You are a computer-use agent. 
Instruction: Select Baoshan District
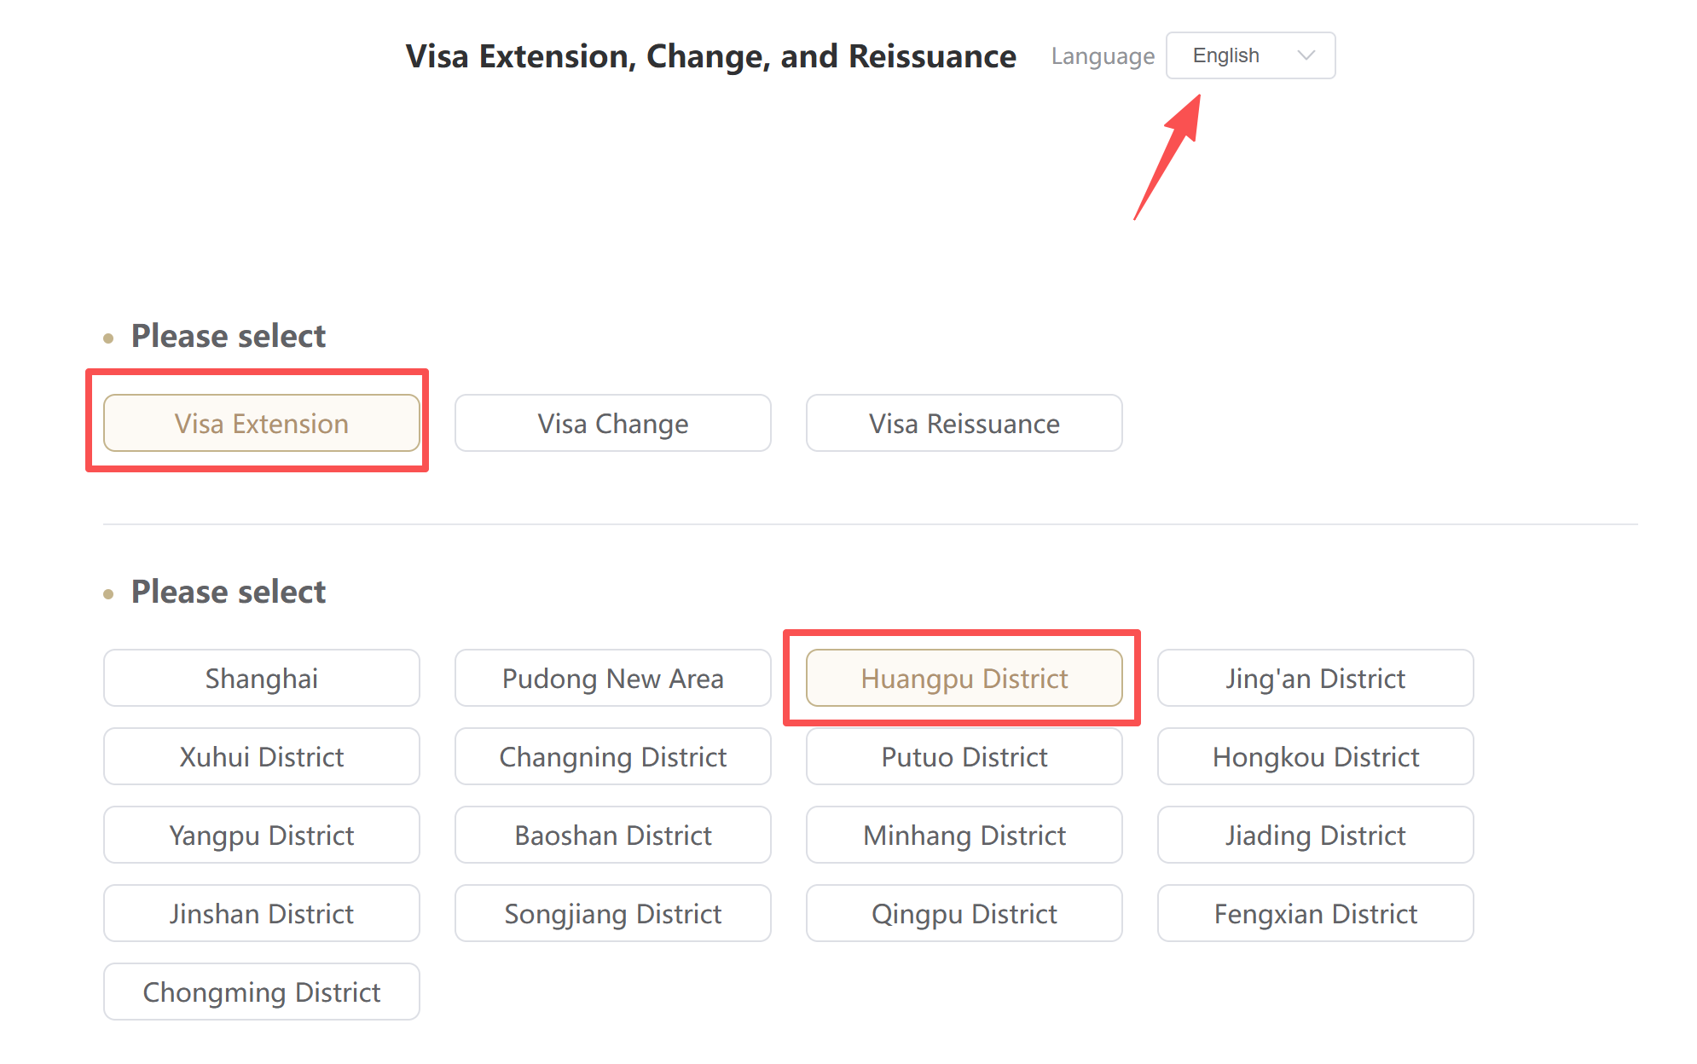tap(613, 835)
